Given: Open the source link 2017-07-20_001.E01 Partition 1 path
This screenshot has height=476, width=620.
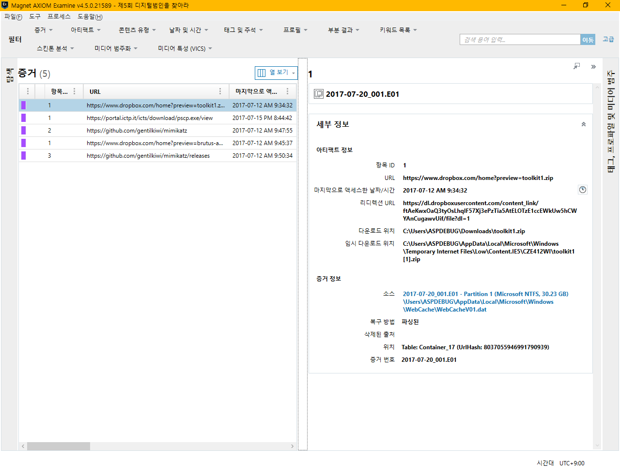Looking at the screenshot, I should pyautogui.click(x=485, y=301).
